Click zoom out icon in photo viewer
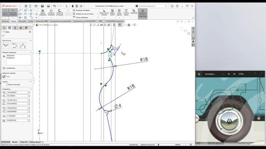The height and width of the screenshot is (149, 266). click(229, 74)
